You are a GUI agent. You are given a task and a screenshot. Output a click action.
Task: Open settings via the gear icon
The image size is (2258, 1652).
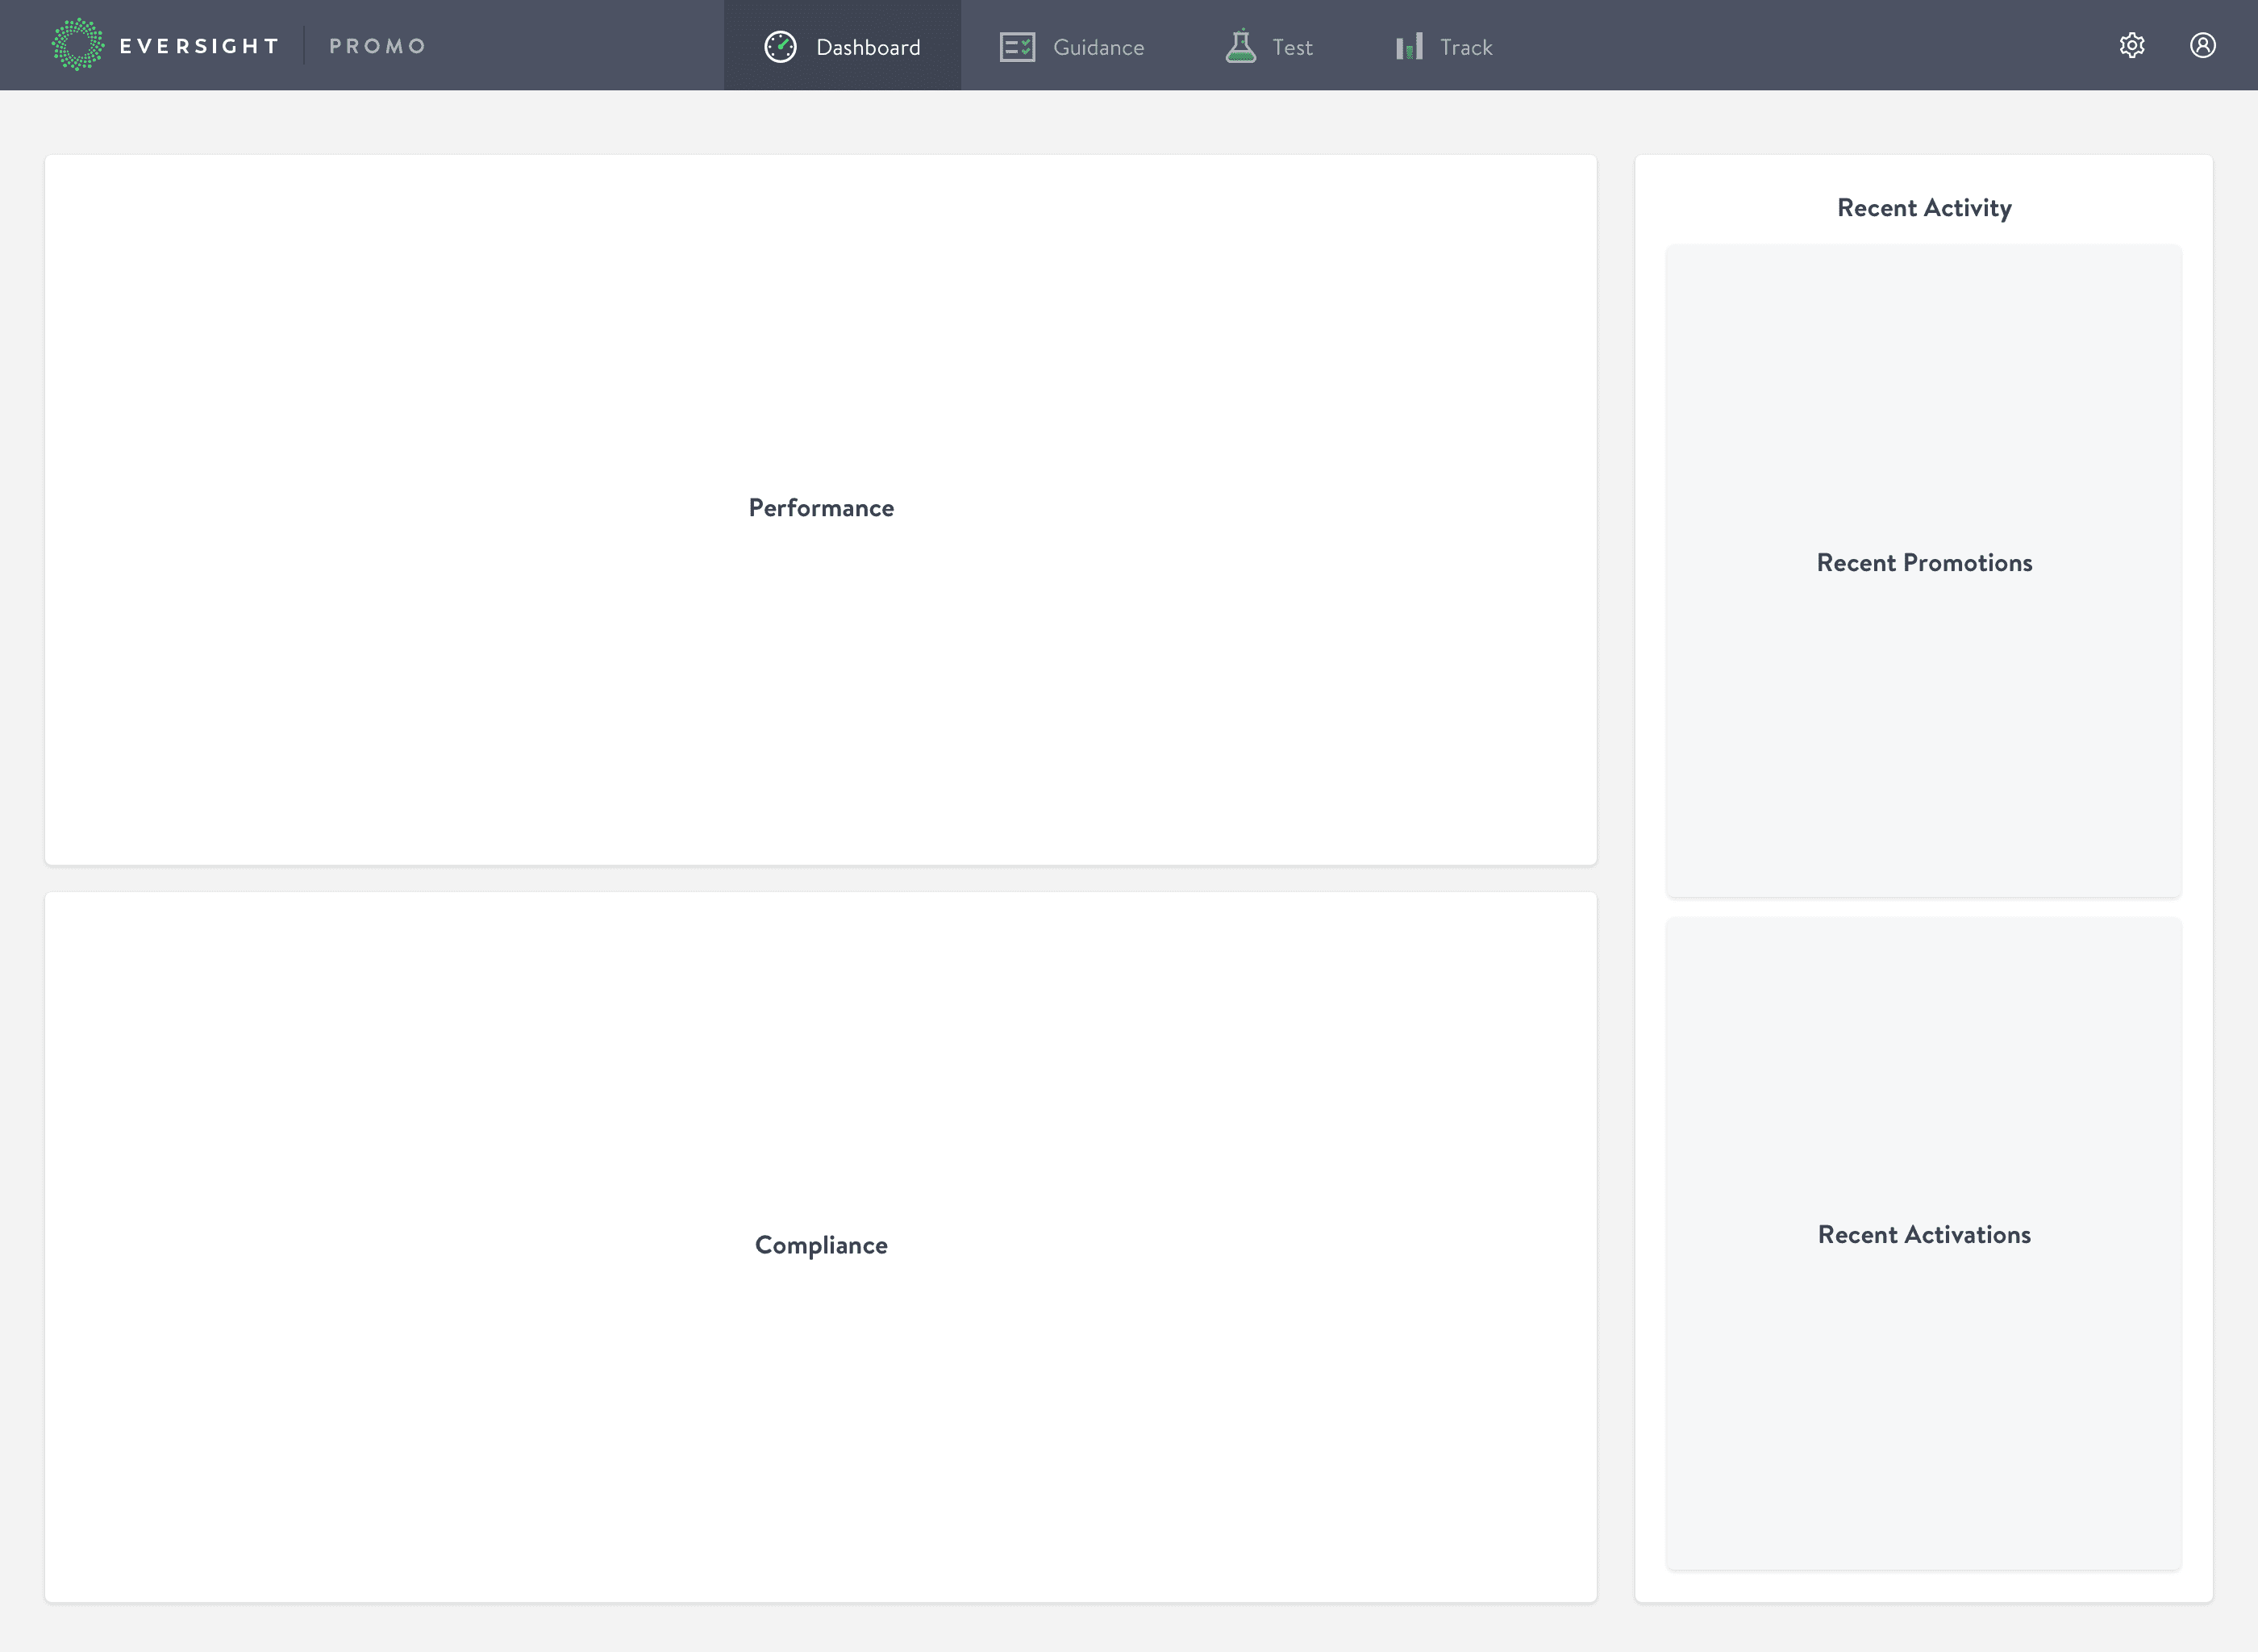(2132, 45)
